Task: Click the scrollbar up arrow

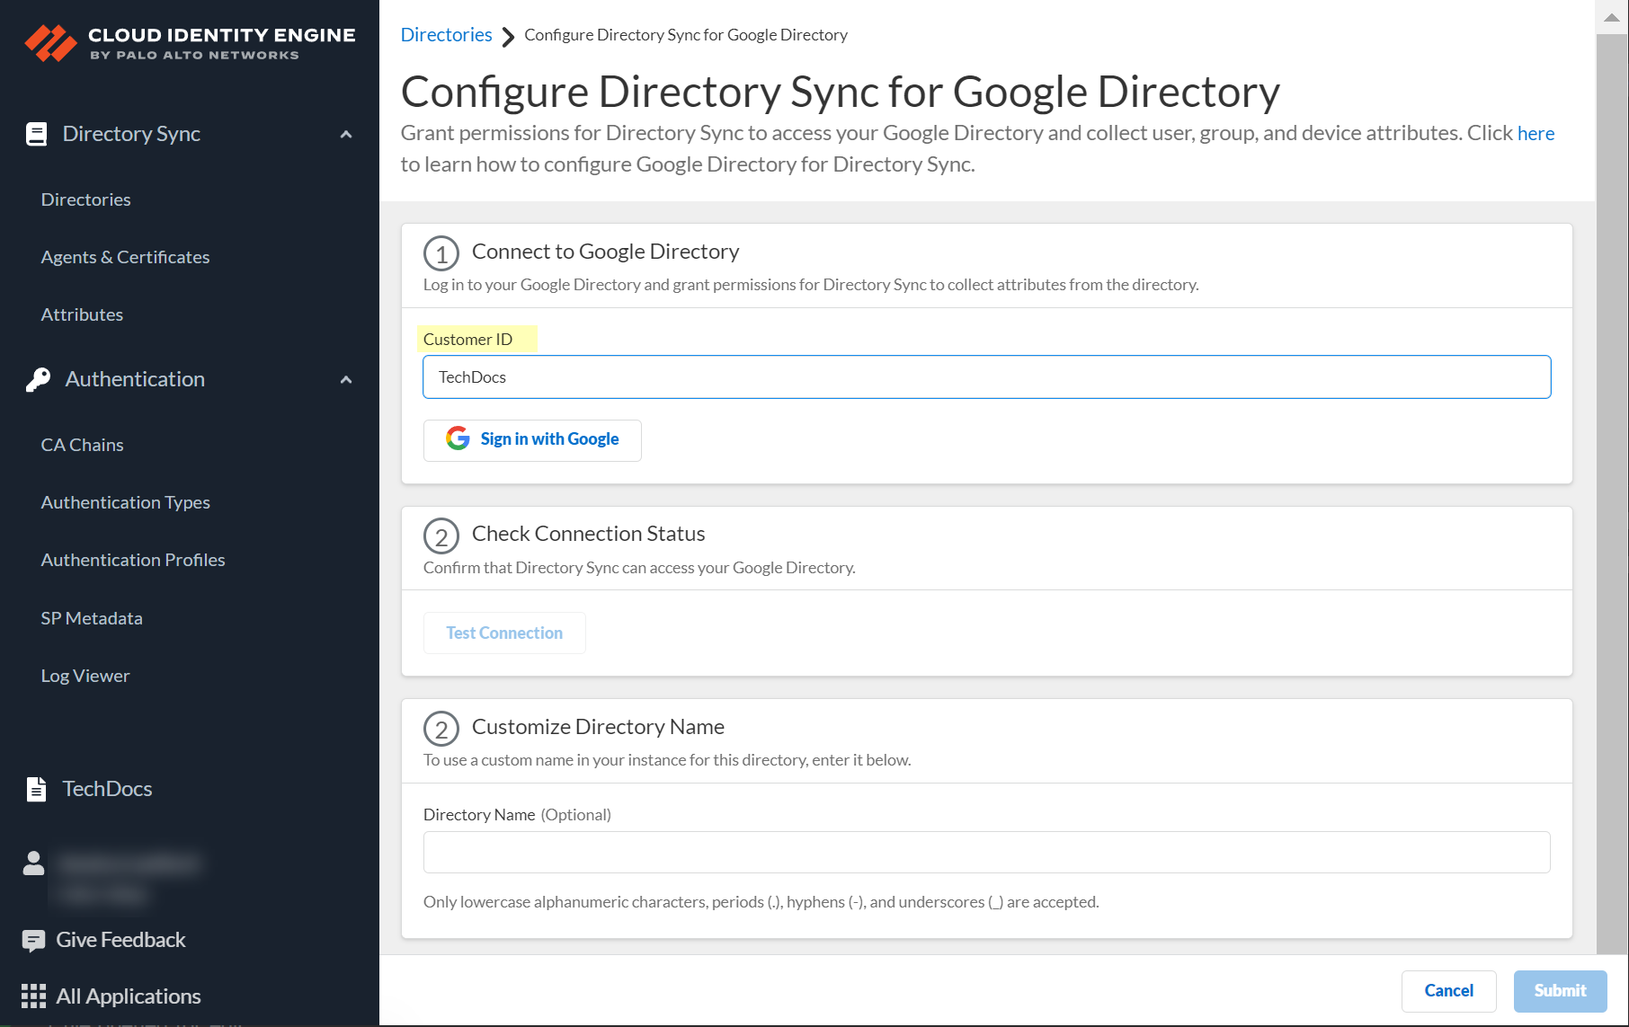Action: 1612,17
